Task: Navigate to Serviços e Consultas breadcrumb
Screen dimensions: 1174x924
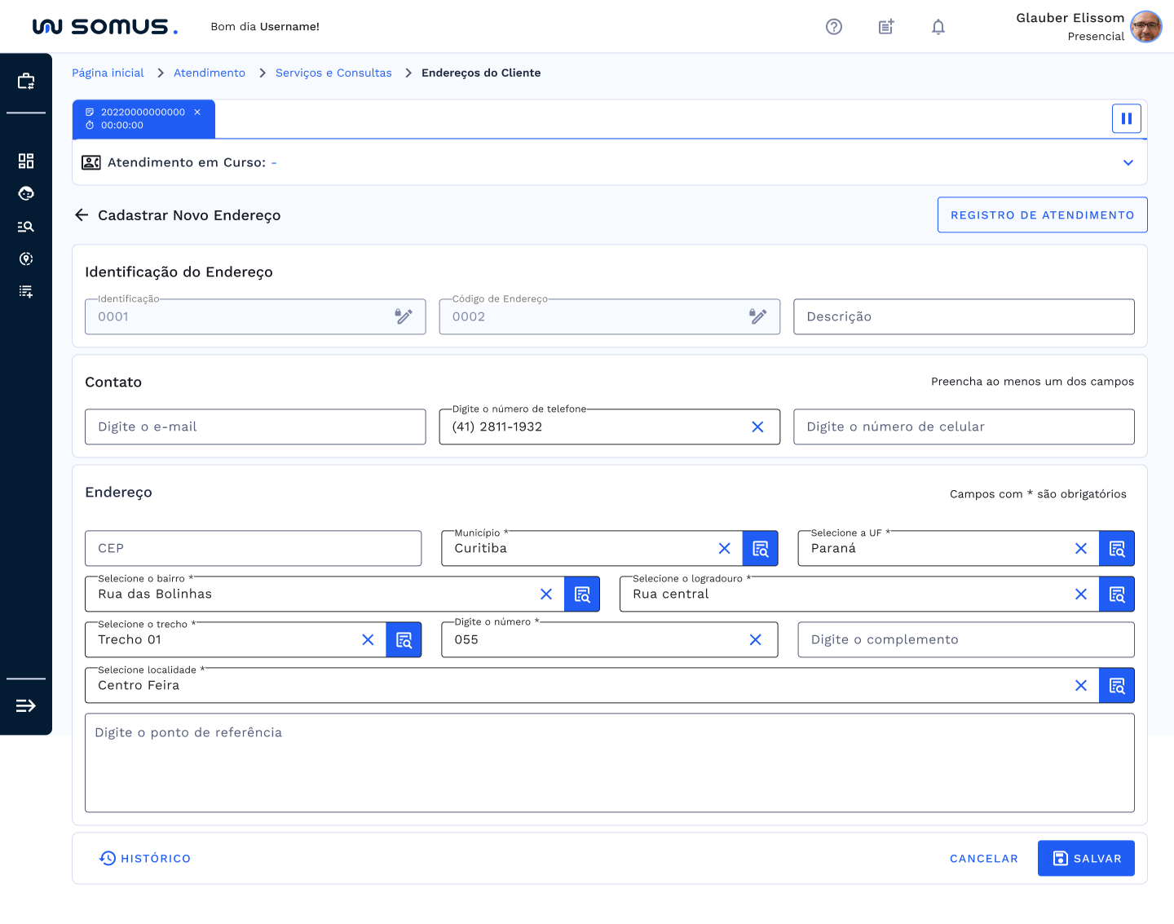Action: pos(333,73)
